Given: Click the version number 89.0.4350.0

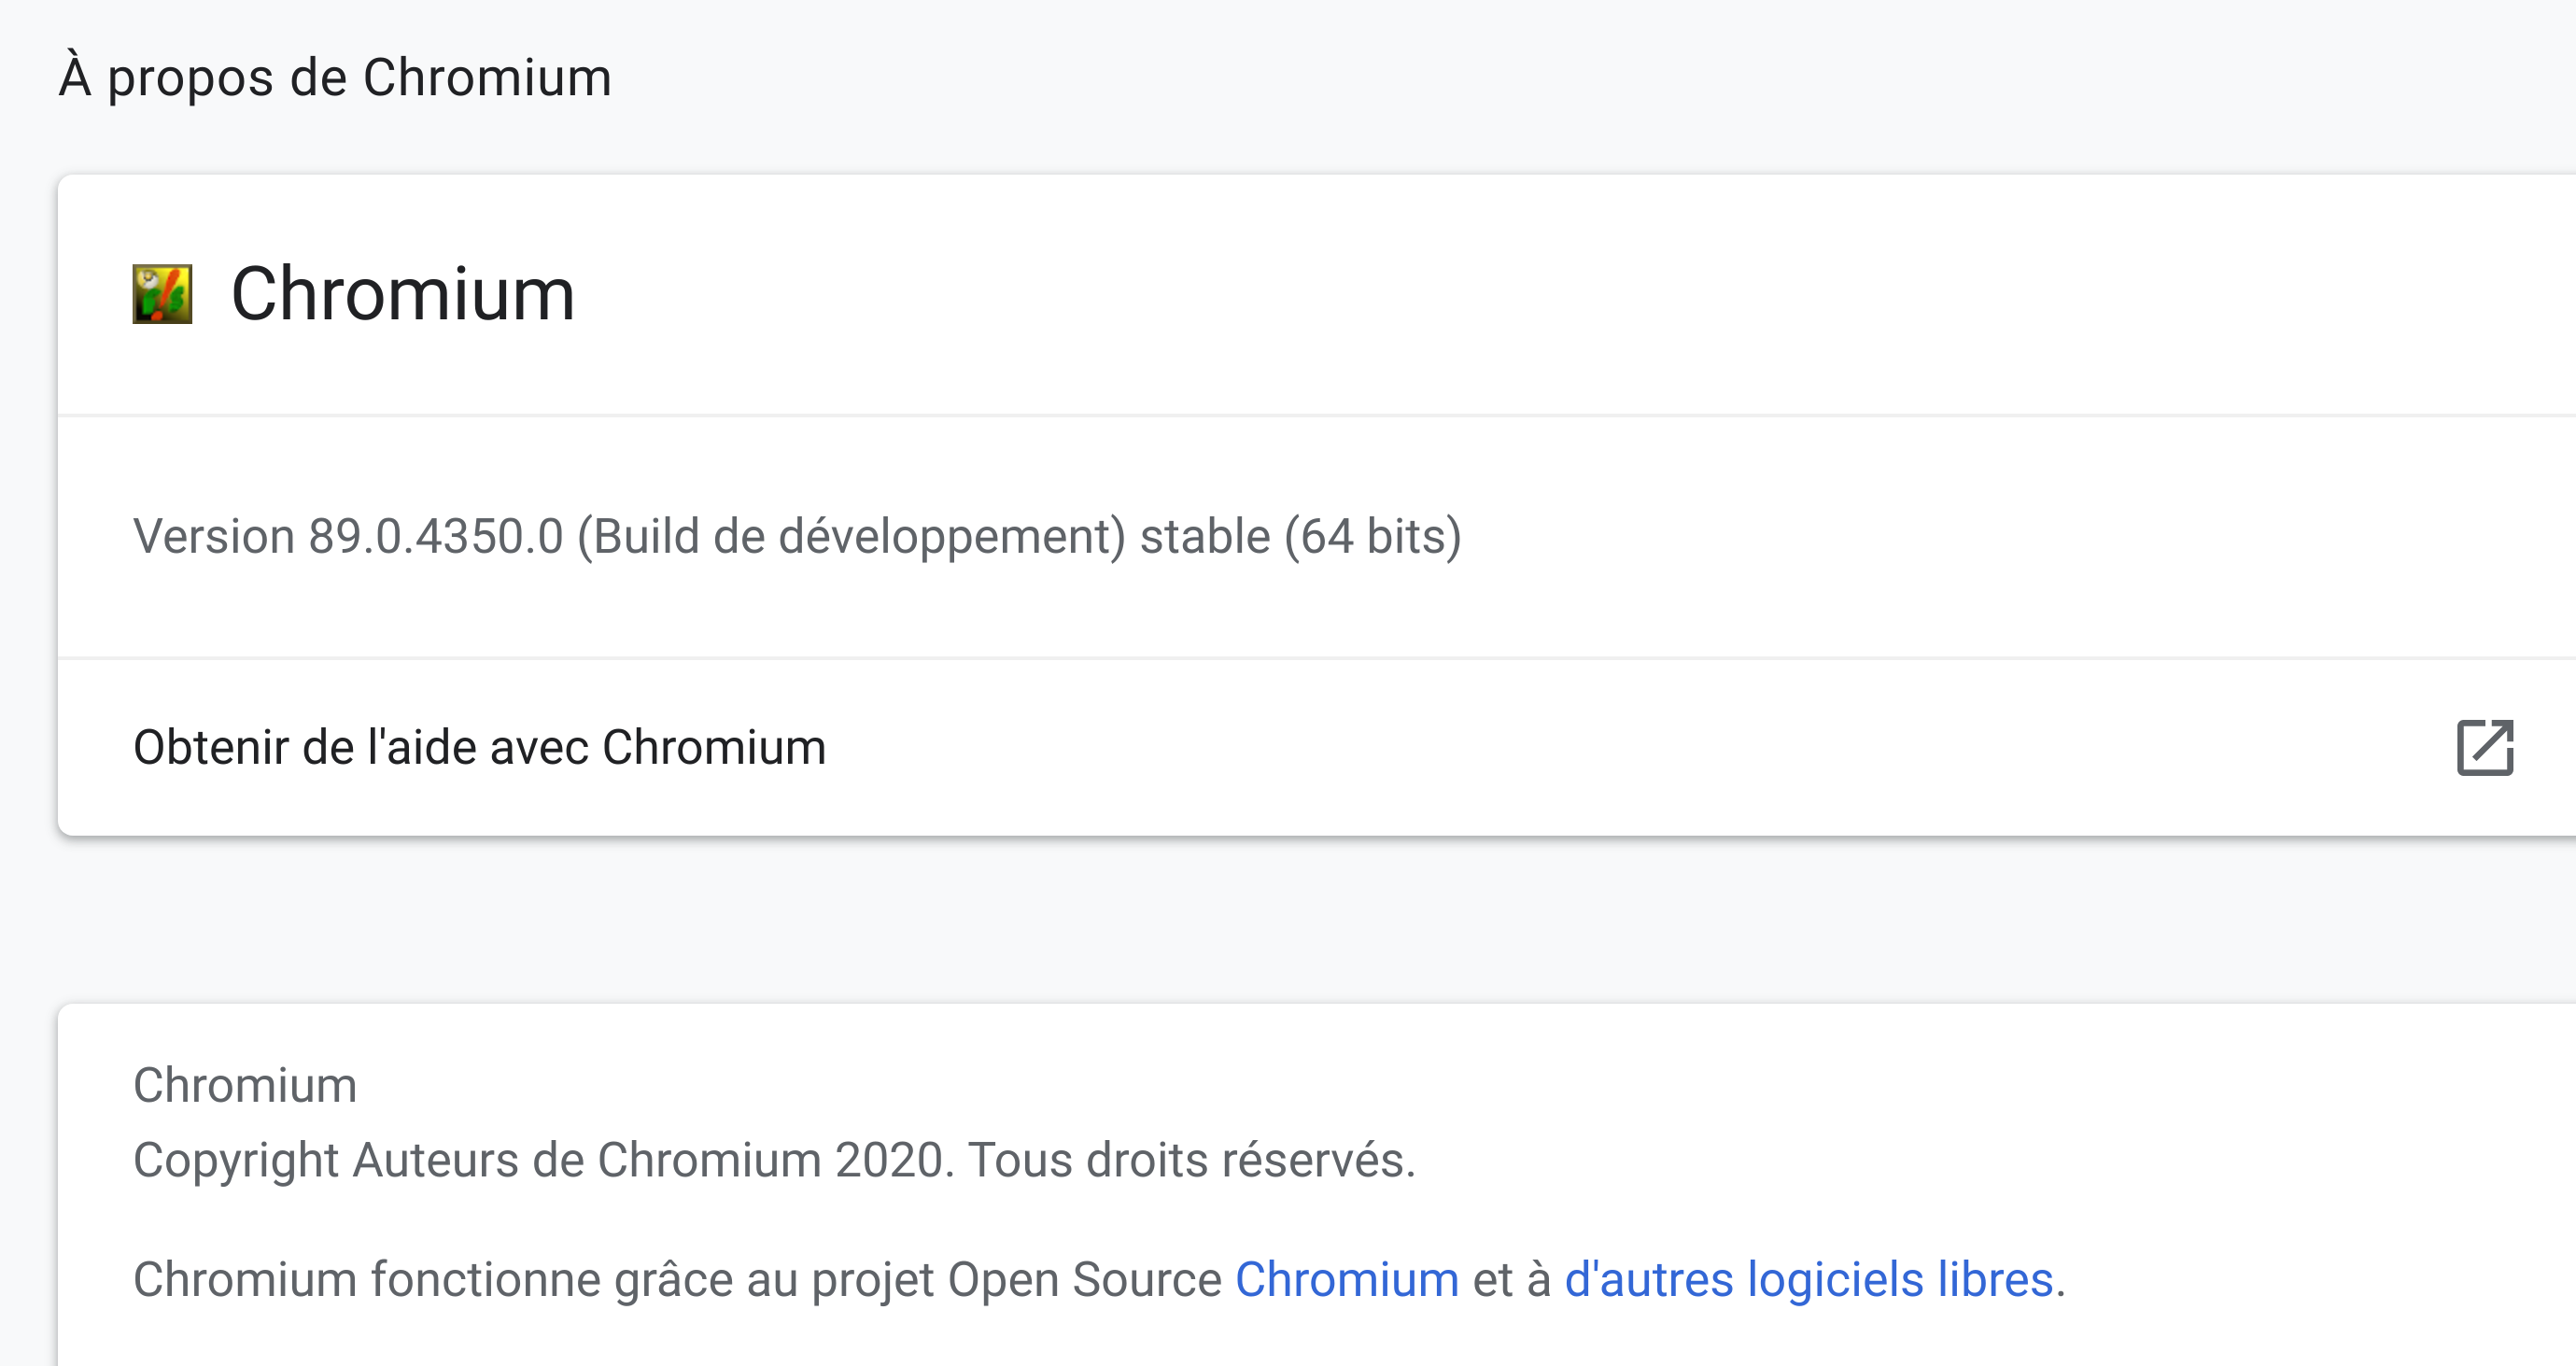Looking at the screenshot, I should pos(436,536).
